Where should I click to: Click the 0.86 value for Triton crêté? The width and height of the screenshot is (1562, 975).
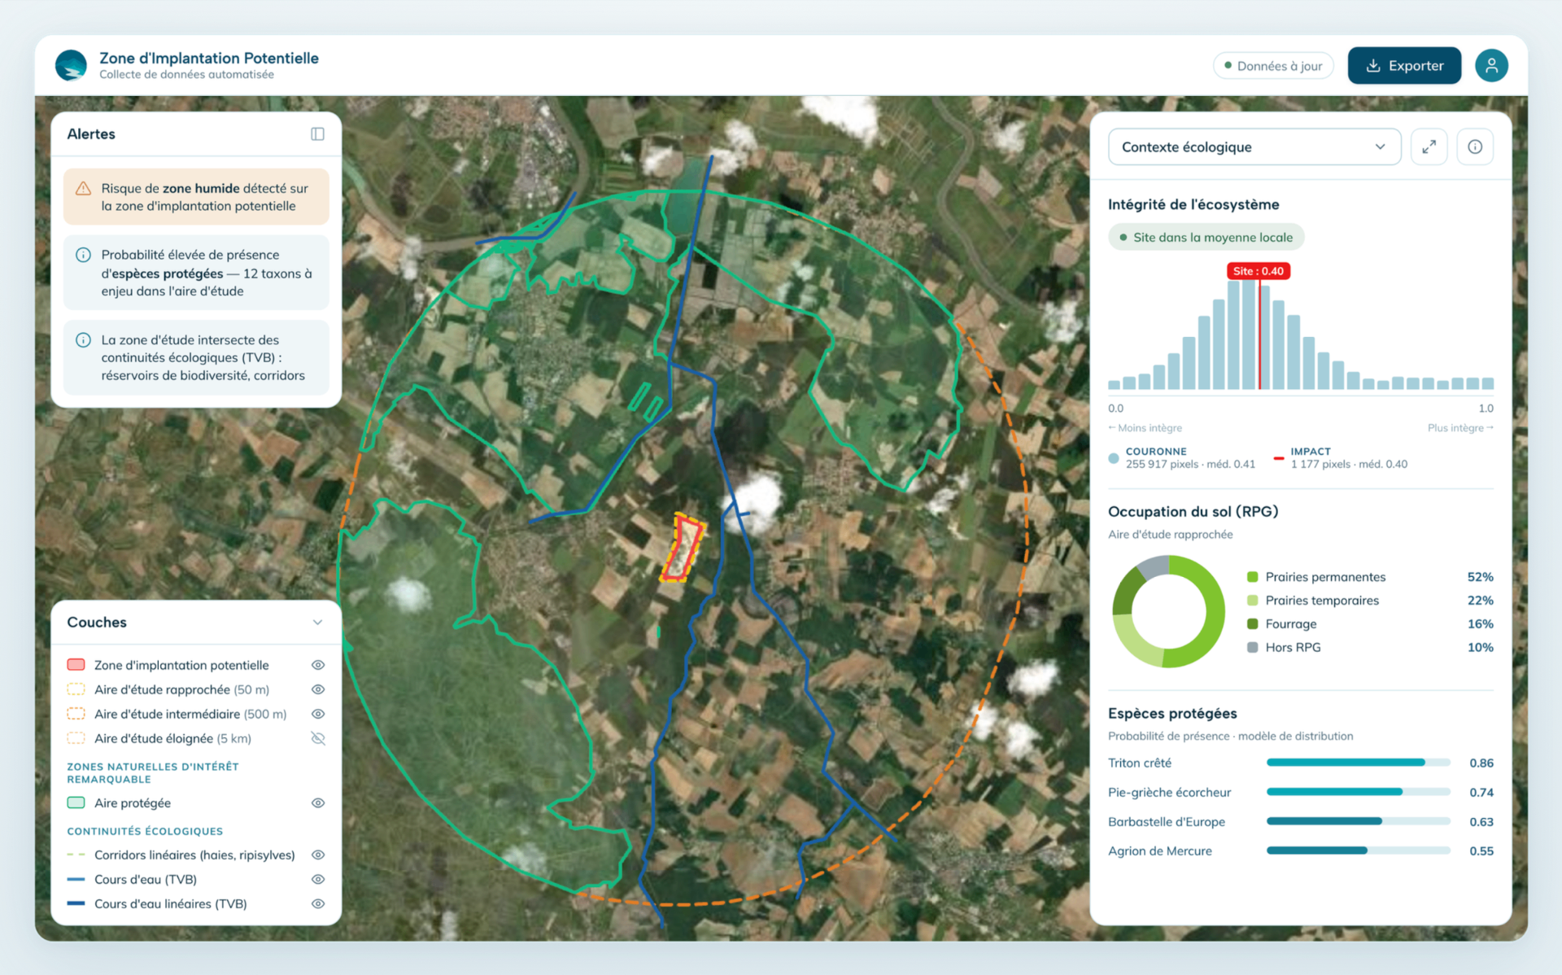point(1481,763)
